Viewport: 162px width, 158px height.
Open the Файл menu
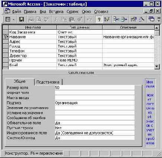point(16,11)
